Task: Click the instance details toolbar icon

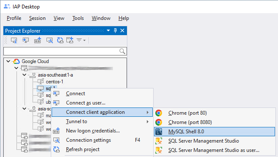Action: tap(14, 40)
